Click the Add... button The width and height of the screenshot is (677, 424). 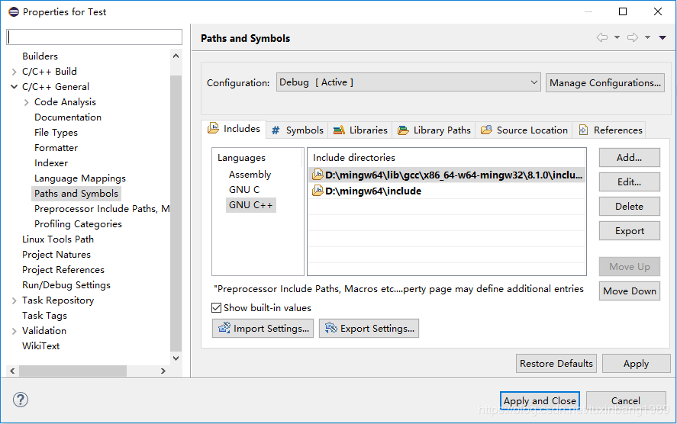pos(629,158)
